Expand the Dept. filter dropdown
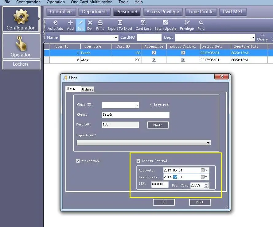Screen dimensions: 273x227 [253, 37]
